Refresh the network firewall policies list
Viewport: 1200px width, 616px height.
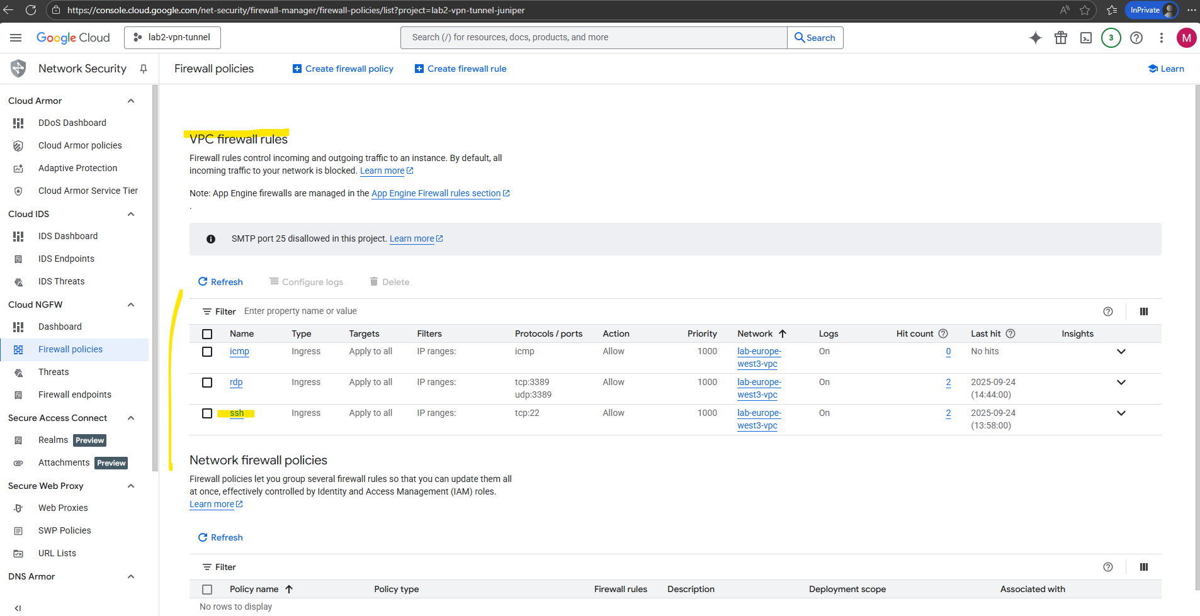click(x=220, y=537)
